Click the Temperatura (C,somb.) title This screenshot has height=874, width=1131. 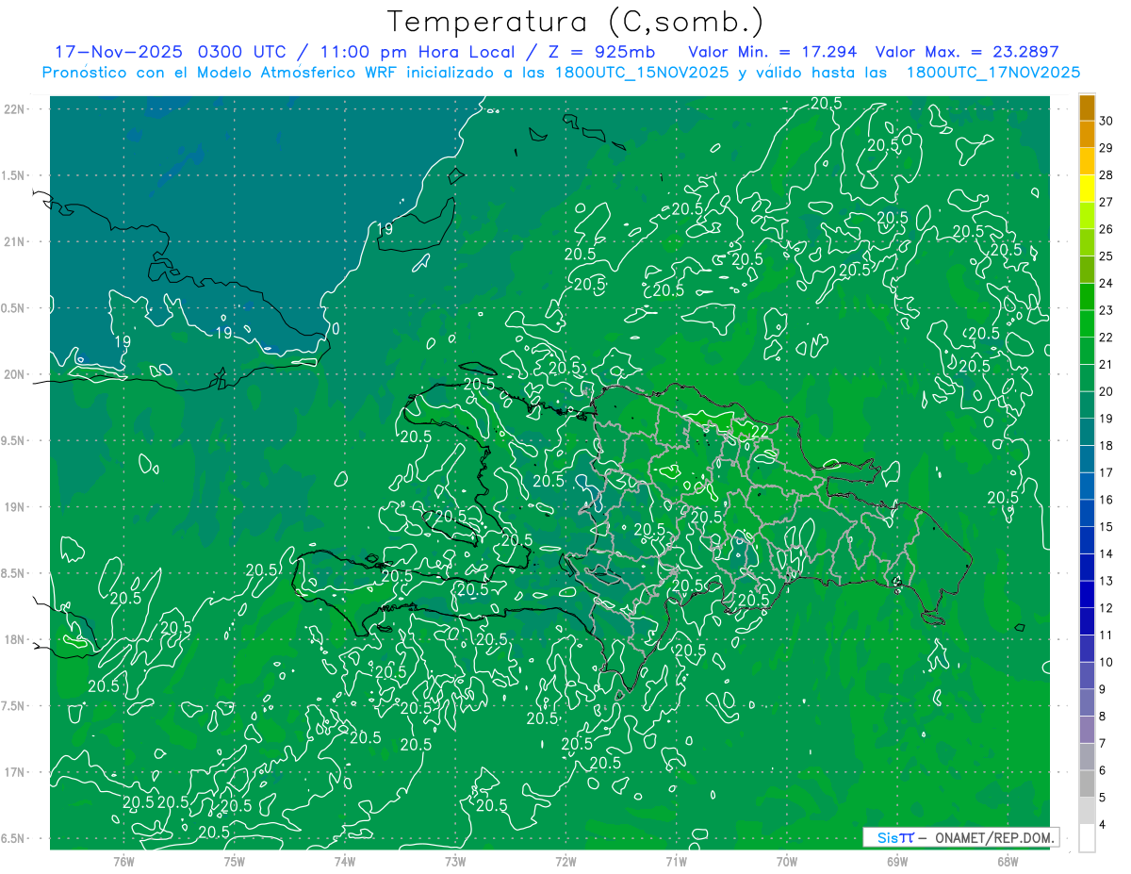pos(576,22)
